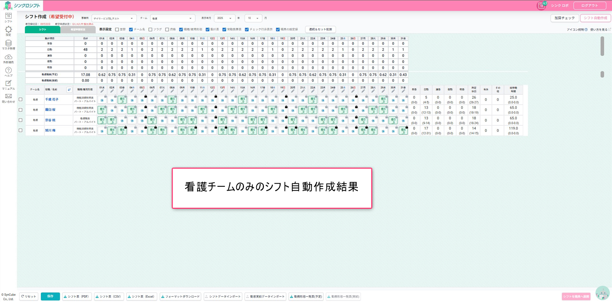This screenshot has height=302, width=612.
Task: Click the pencil edit icon under 01水
Action: point(102,91)
